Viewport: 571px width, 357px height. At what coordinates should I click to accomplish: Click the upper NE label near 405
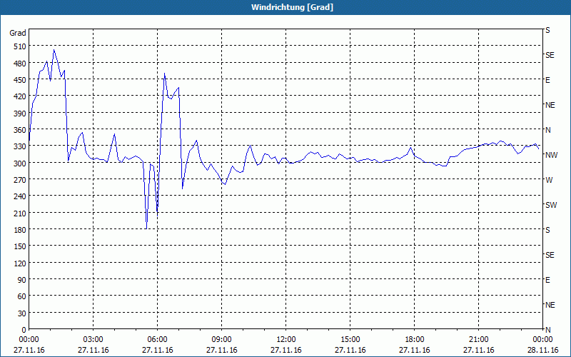coord(550,105)
